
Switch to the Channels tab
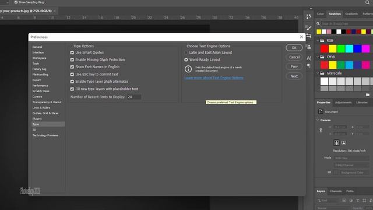click(x=336, y=191)
